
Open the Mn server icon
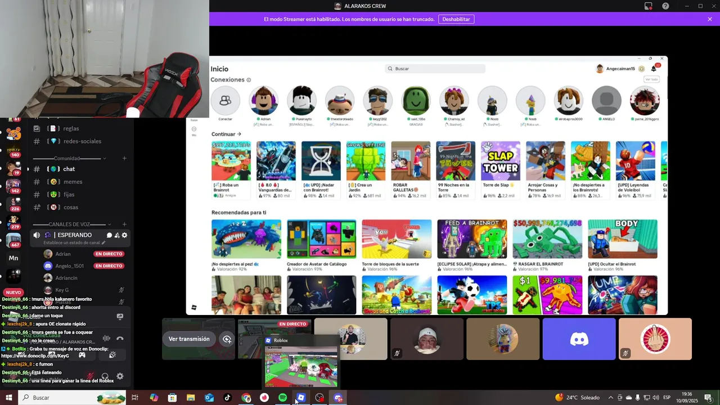(x=13, y=258)
